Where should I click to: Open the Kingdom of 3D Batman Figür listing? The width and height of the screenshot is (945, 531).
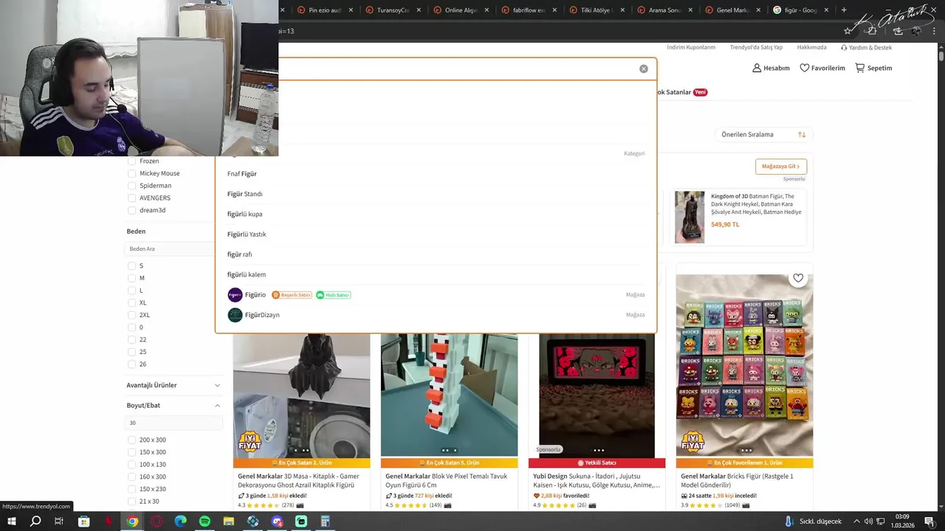pyautogui.click(x=740, y=218)
